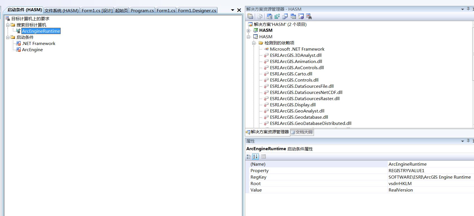Open the Registry Editor icon
474x216 pixels.
coord(277,17)
